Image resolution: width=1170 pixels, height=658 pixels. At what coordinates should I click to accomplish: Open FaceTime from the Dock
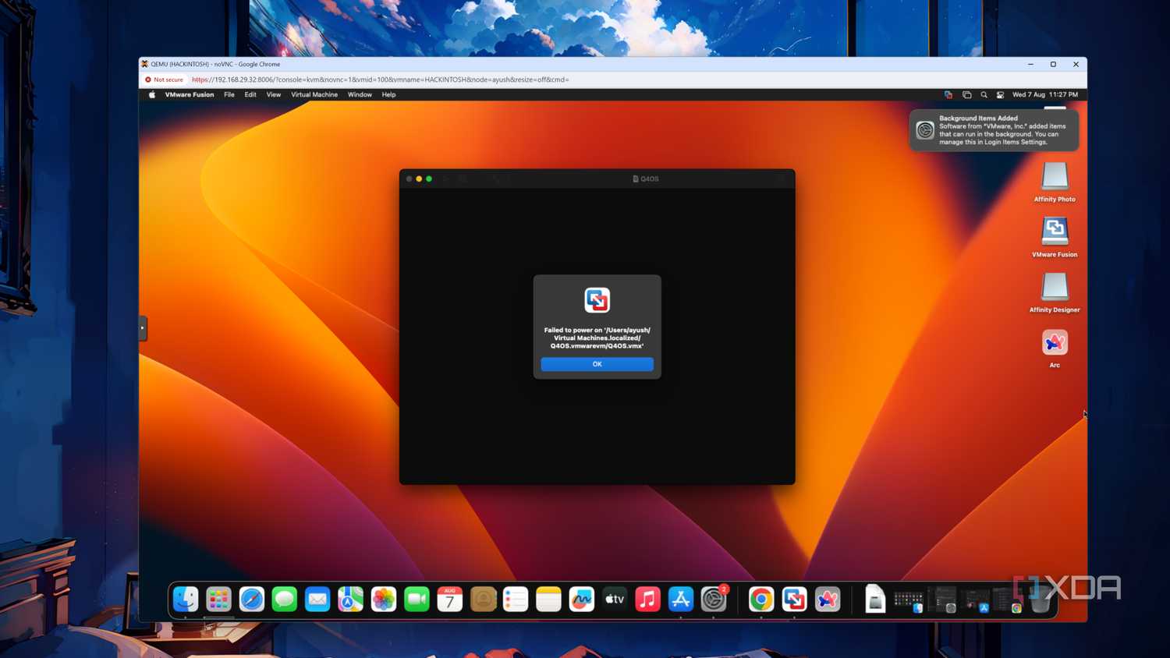tap(417, 599)
